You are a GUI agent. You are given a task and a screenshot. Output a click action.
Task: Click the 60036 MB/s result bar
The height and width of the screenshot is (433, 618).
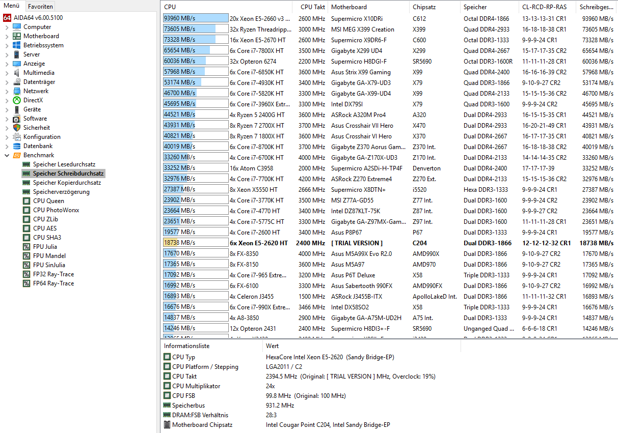pyautogui.click(x=195, y=61)
